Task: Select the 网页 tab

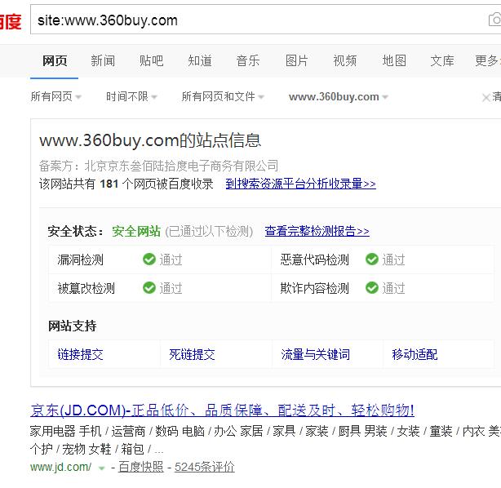Action: point(55,60)
